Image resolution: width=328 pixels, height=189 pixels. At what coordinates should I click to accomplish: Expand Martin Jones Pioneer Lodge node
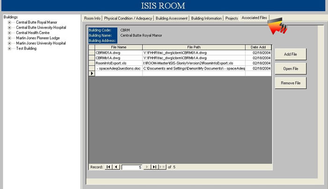tap(9, 38)
